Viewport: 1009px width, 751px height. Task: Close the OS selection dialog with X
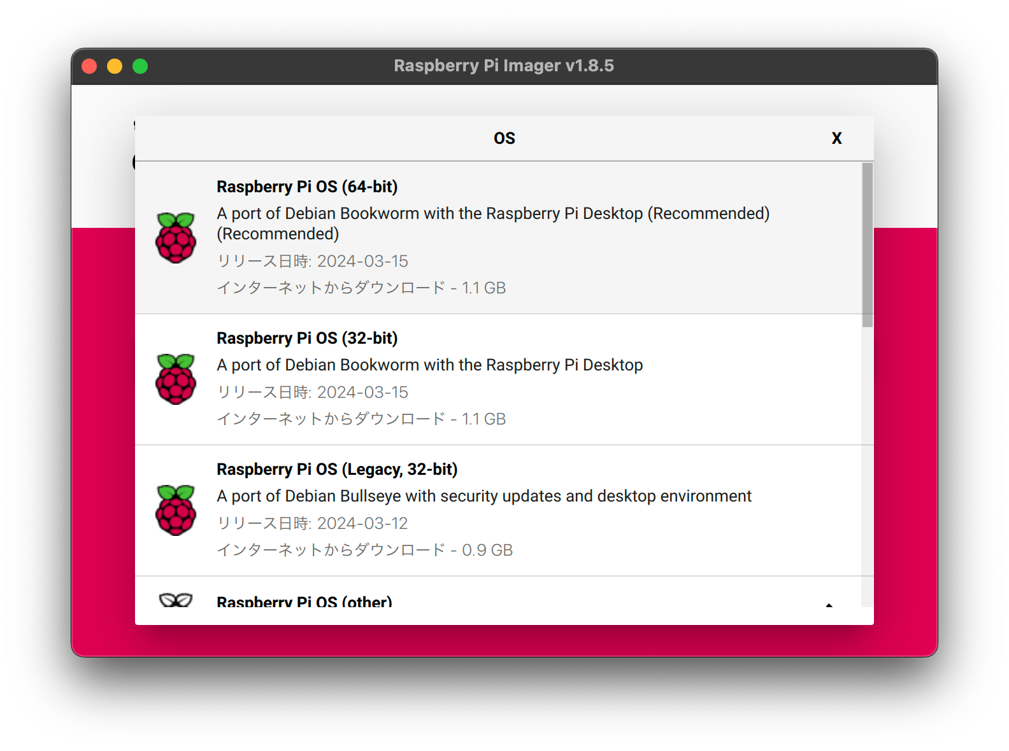pyautogui.click(x=836, y=138)
